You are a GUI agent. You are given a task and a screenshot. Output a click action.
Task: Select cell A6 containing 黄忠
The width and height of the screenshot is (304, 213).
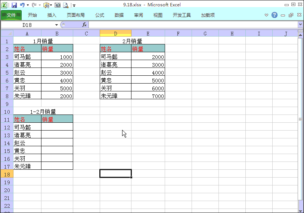pyautogui.click(x=27, y=80)
